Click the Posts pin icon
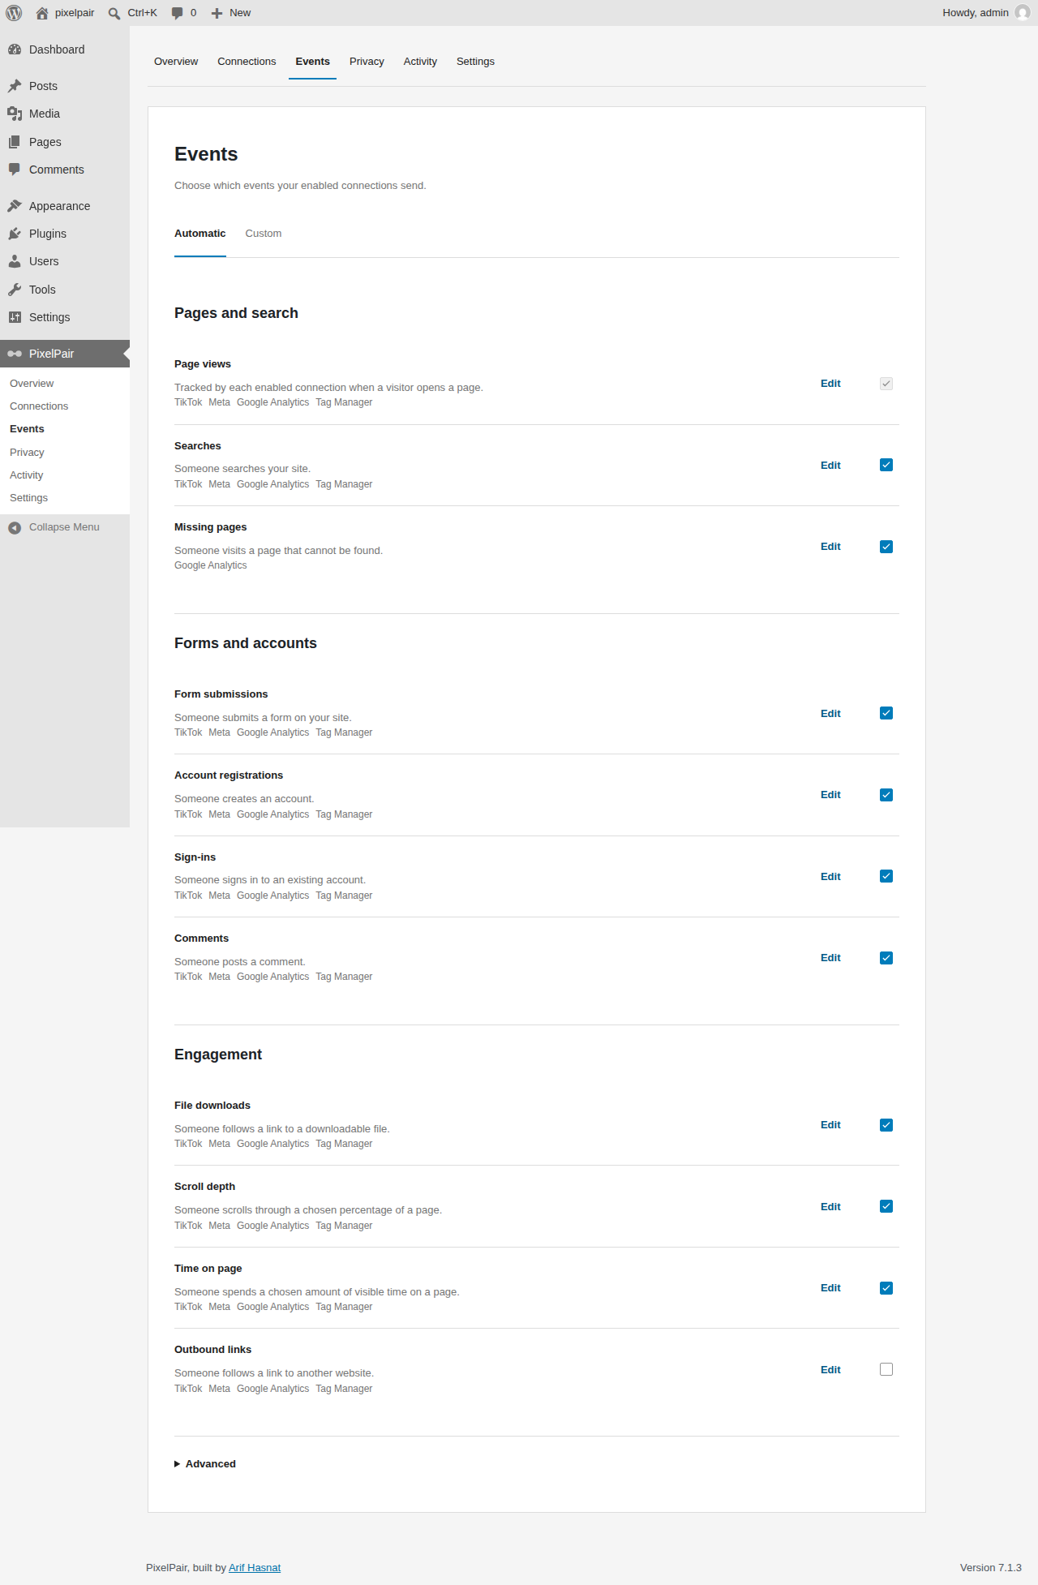 pyautogui.click(x=15, y=86)
